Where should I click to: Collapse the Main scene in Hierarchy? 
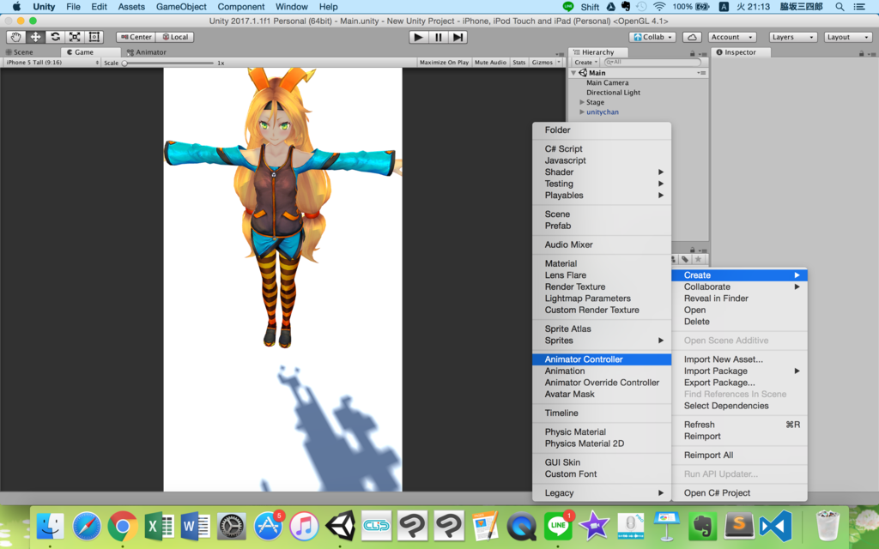point(573,73)
